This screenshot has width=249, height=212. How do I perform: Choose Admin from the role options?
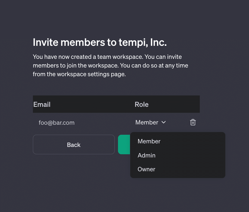pos(147,155)
